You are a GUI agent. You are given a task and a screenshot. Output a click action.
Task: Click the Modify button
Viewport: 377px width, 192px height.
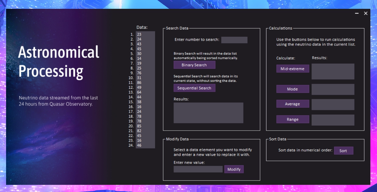click(234, 169)
